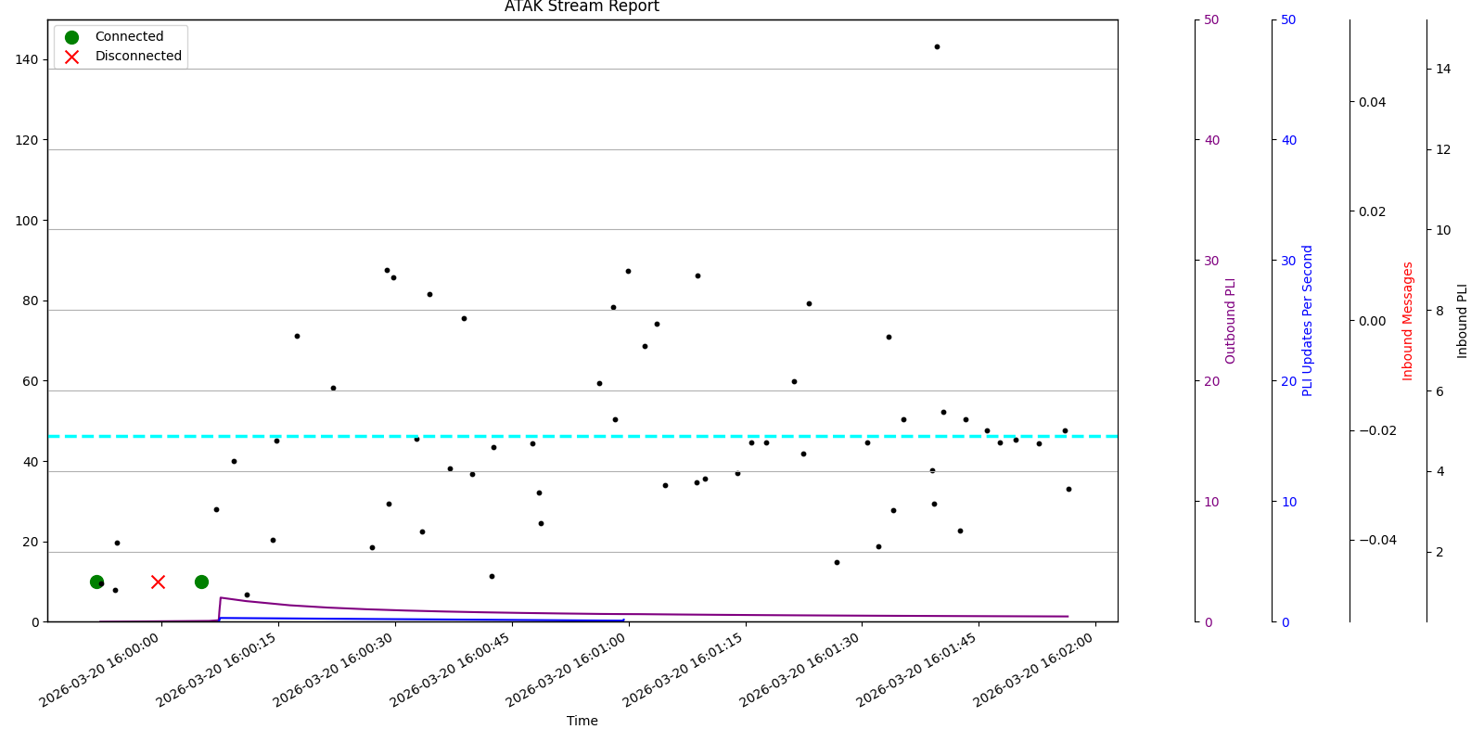
Task: Select the red "Inbound Messages" axis label
Action: [x=1408, y=321]
